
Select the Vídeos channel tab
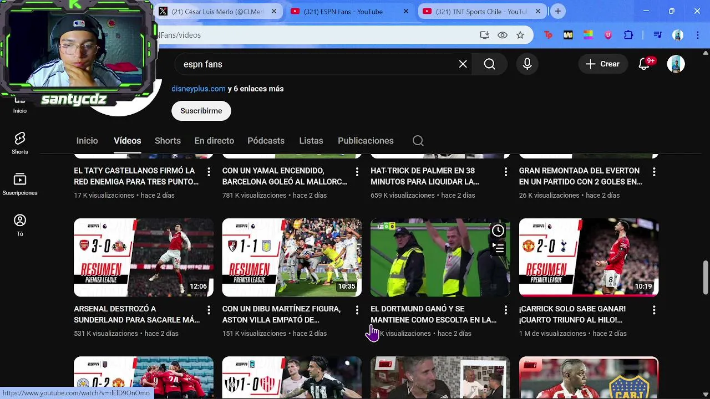pos(128,141)
